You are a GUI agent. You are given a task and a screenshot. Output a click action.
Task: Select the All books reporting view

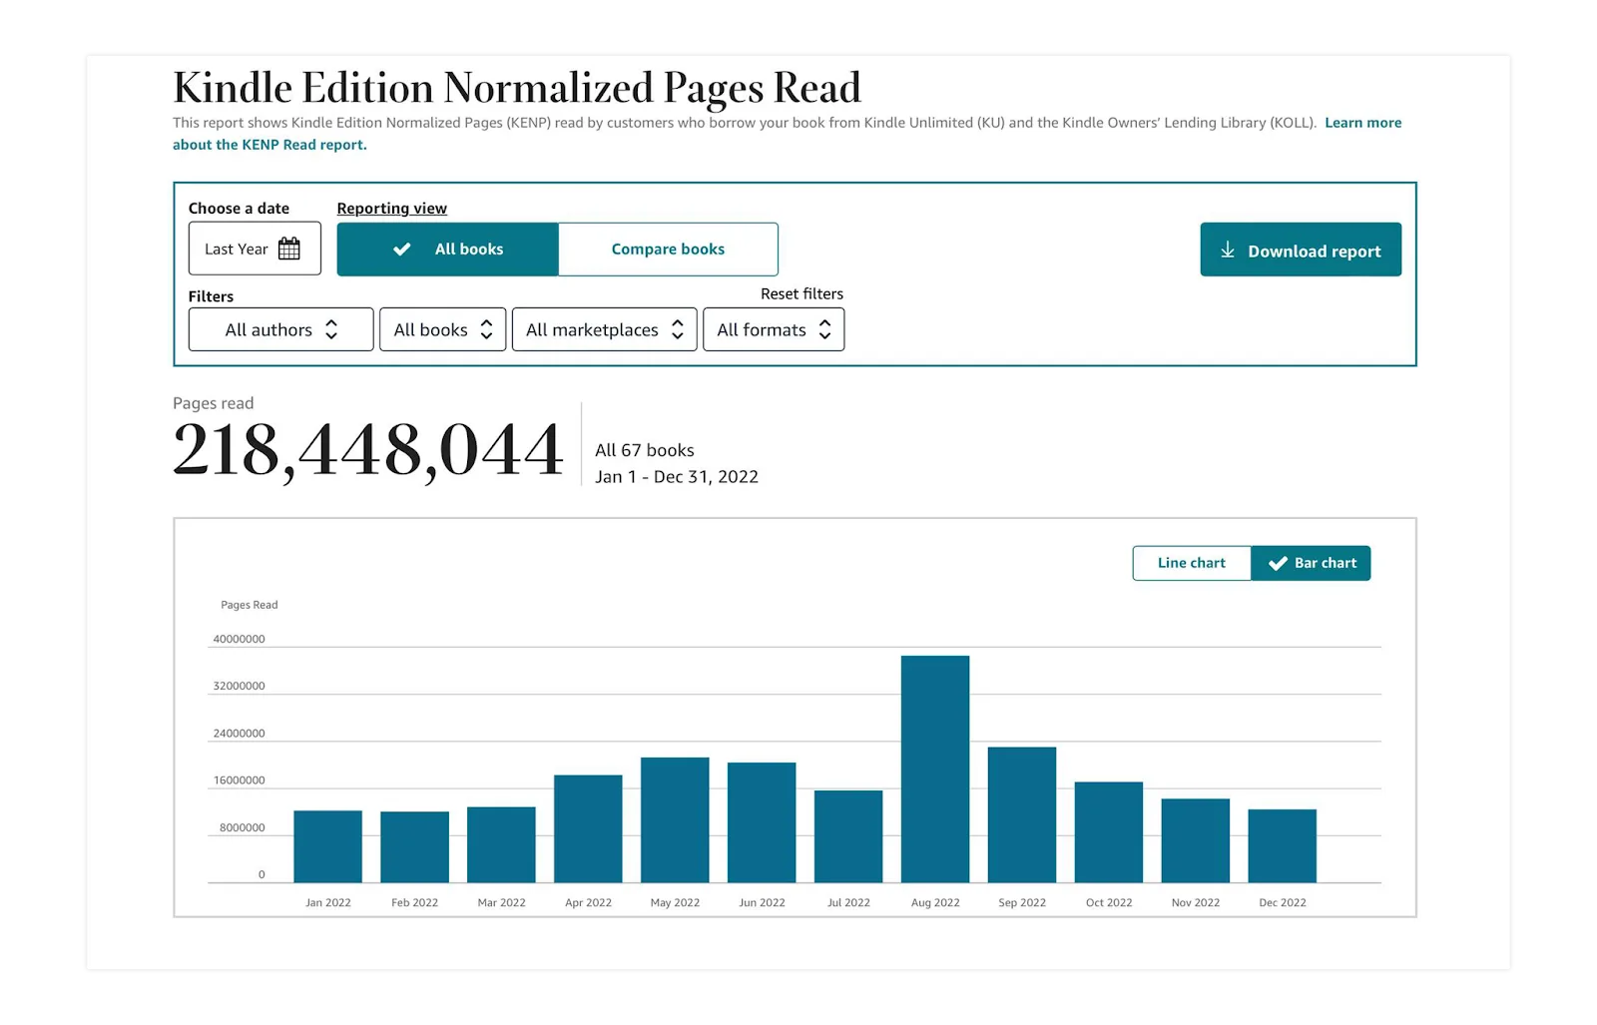447,250
